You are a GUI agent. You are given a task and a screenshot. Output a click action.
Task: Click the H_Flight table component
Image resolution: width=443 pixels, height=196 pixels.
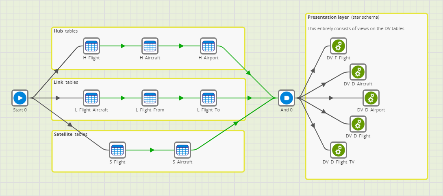(91, 46)
